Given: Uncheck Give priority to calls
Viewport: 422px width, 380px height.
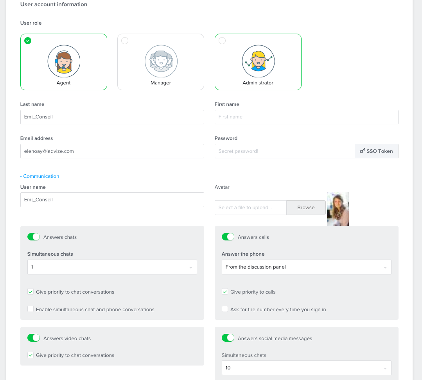Looking at the screenshot, I should click(x=225, y=292).
